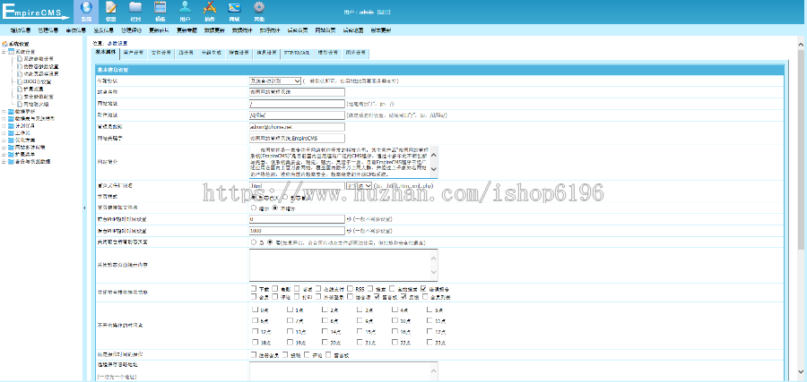Image resolution: width=807 pixels, height=382 pixels.
Task: Click the 退出 logout link beside admin
Action: pyautogui.click(x=384, y=12)
